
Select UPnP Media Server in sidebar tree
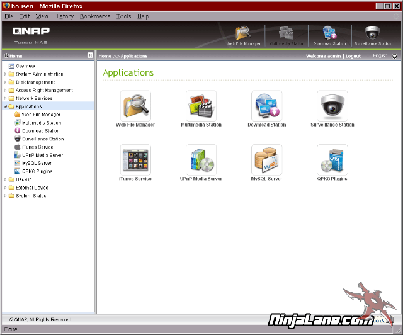coord(42,155)
